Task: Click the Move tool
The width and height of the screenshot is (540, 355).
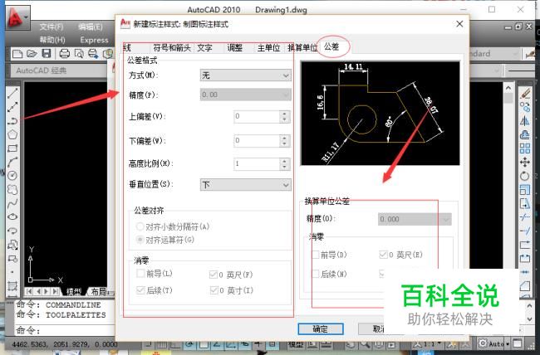Action: click(x=525, y=162)
